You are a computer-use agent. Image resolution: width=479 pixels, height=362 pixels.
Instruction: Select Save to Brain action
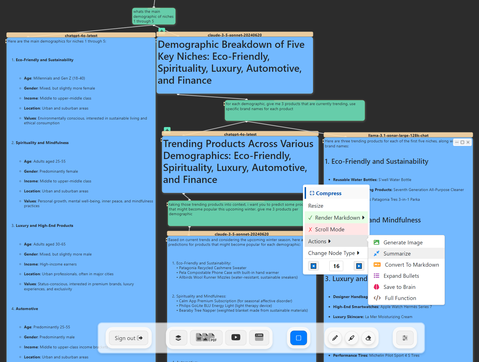click(406, 287)
